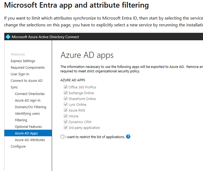Click the Azure AD Connect logo icon

(8, 37)
